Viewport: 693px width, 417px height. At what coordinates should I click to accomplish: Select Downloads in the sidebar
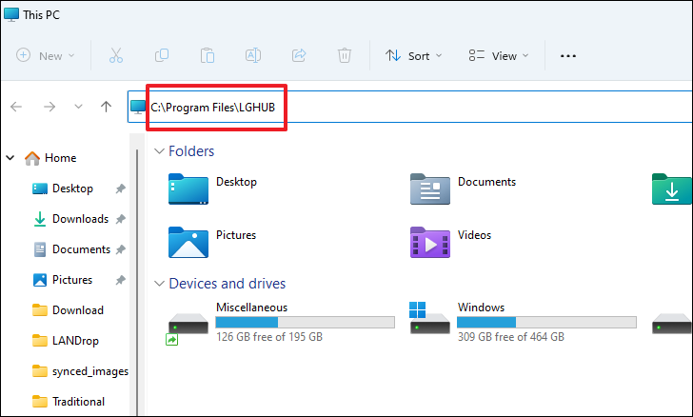click(x=70, y=219)
